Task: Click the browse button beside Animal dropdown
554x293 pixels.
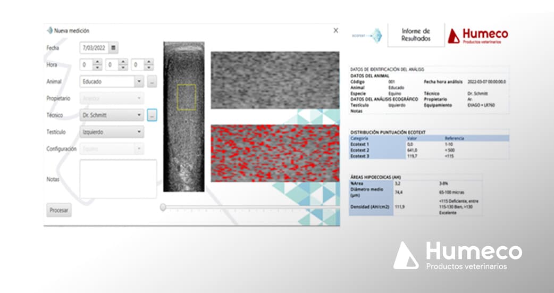Action: point(152,82)
